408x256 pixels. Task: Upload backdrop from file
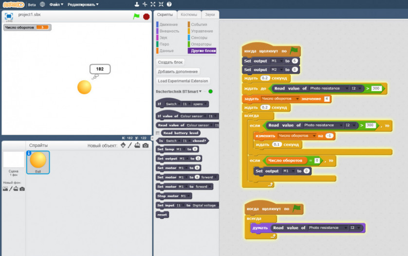pyautogui.click(x=16, y=189)
